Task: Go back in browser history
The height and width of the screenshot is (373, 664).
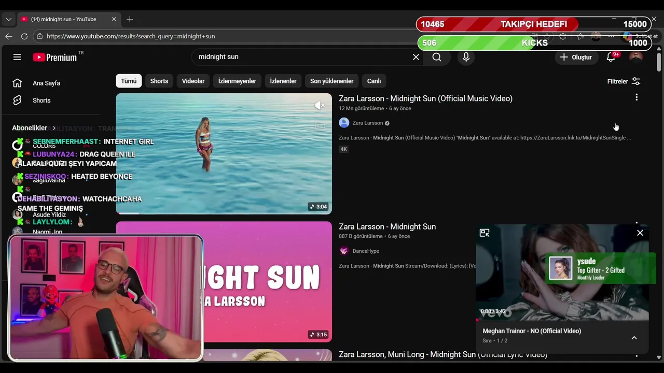Action: 8,36
